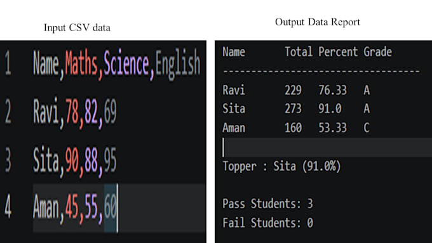Click total 229 in the report

click(293, 90)
